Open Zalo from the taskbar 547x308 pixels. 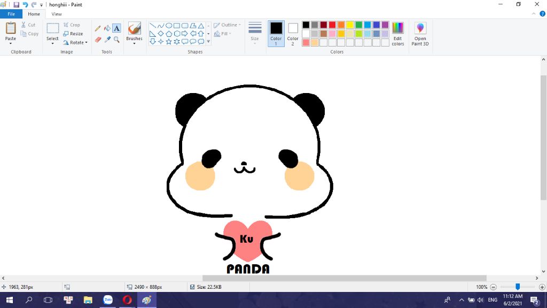coord(108,300)
